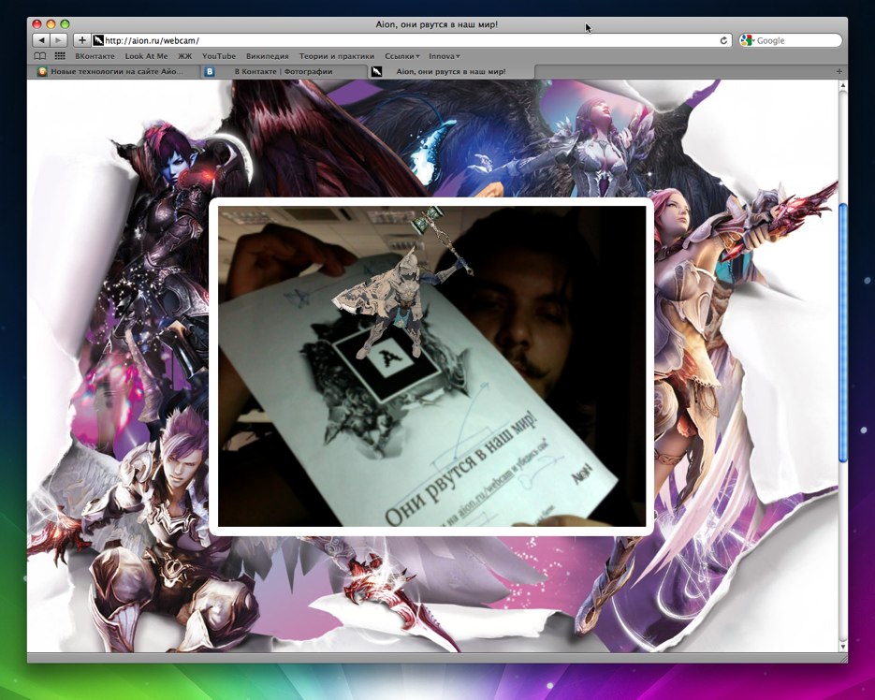The width and height of the screenshot is (875, 700).
Task: Reload the page using the refresh icon
Action: tap(723, 40)
